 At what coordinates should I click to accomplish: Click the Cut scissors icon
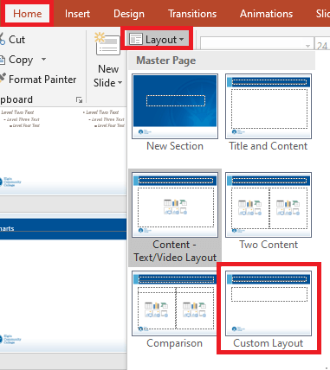2,39
